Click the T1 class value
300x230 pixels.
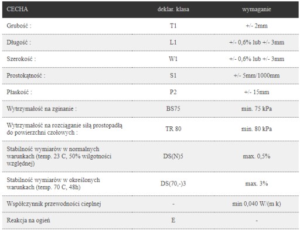click(173, 26)
